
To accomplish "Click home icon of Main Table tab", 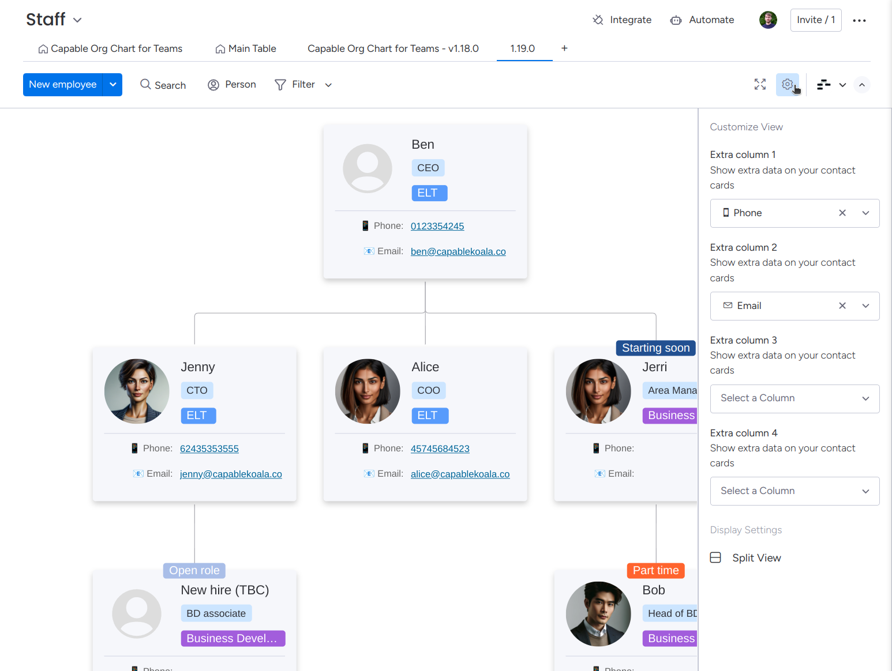I will coord(220,49).
